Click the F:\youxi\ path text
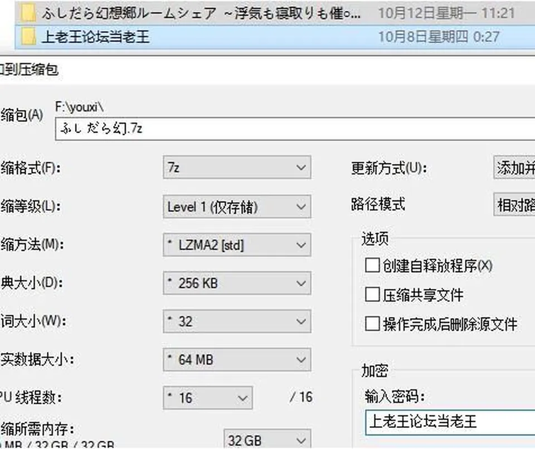This screenshot has height=449, width=535. tap(79, 107)
